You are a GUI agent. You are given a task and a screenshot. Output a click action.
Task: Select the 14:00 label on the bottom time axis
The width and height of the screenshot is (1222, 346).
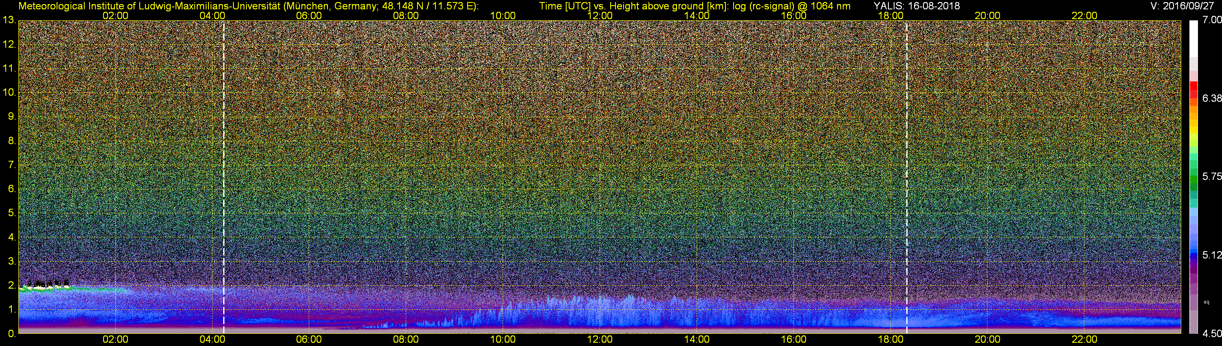coord(697,340)
